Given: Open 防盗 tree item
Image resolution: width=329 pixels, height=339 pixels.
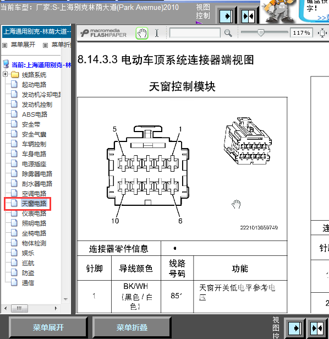Looking at the screenshot, I should pos(28,273).
